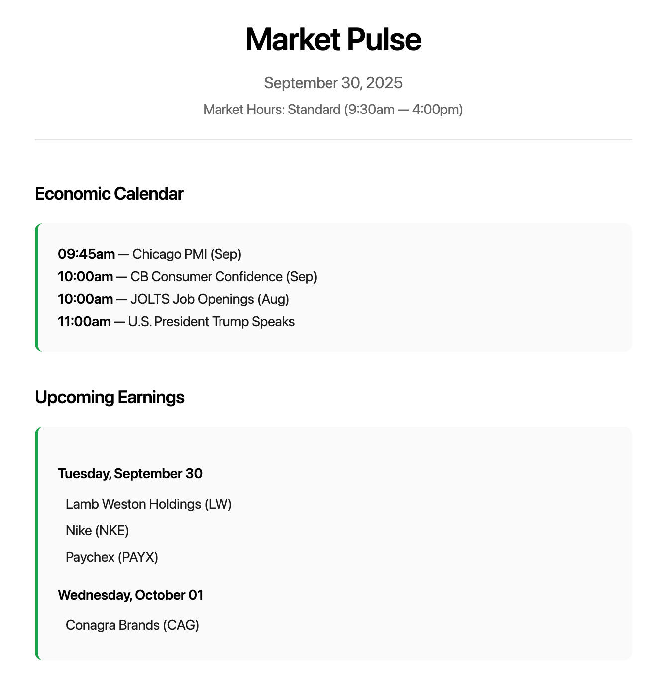This screenshot has height=679, width=660.
Task: Open the Conagra Brands (CAG) earnings entry
Action: coord(132,625)
